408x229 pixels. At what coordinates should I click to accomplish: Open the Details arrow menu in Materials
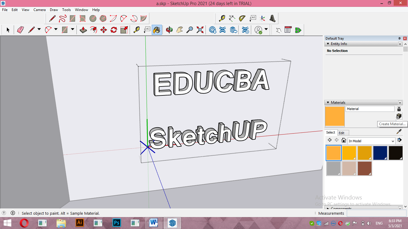[399, 140]
